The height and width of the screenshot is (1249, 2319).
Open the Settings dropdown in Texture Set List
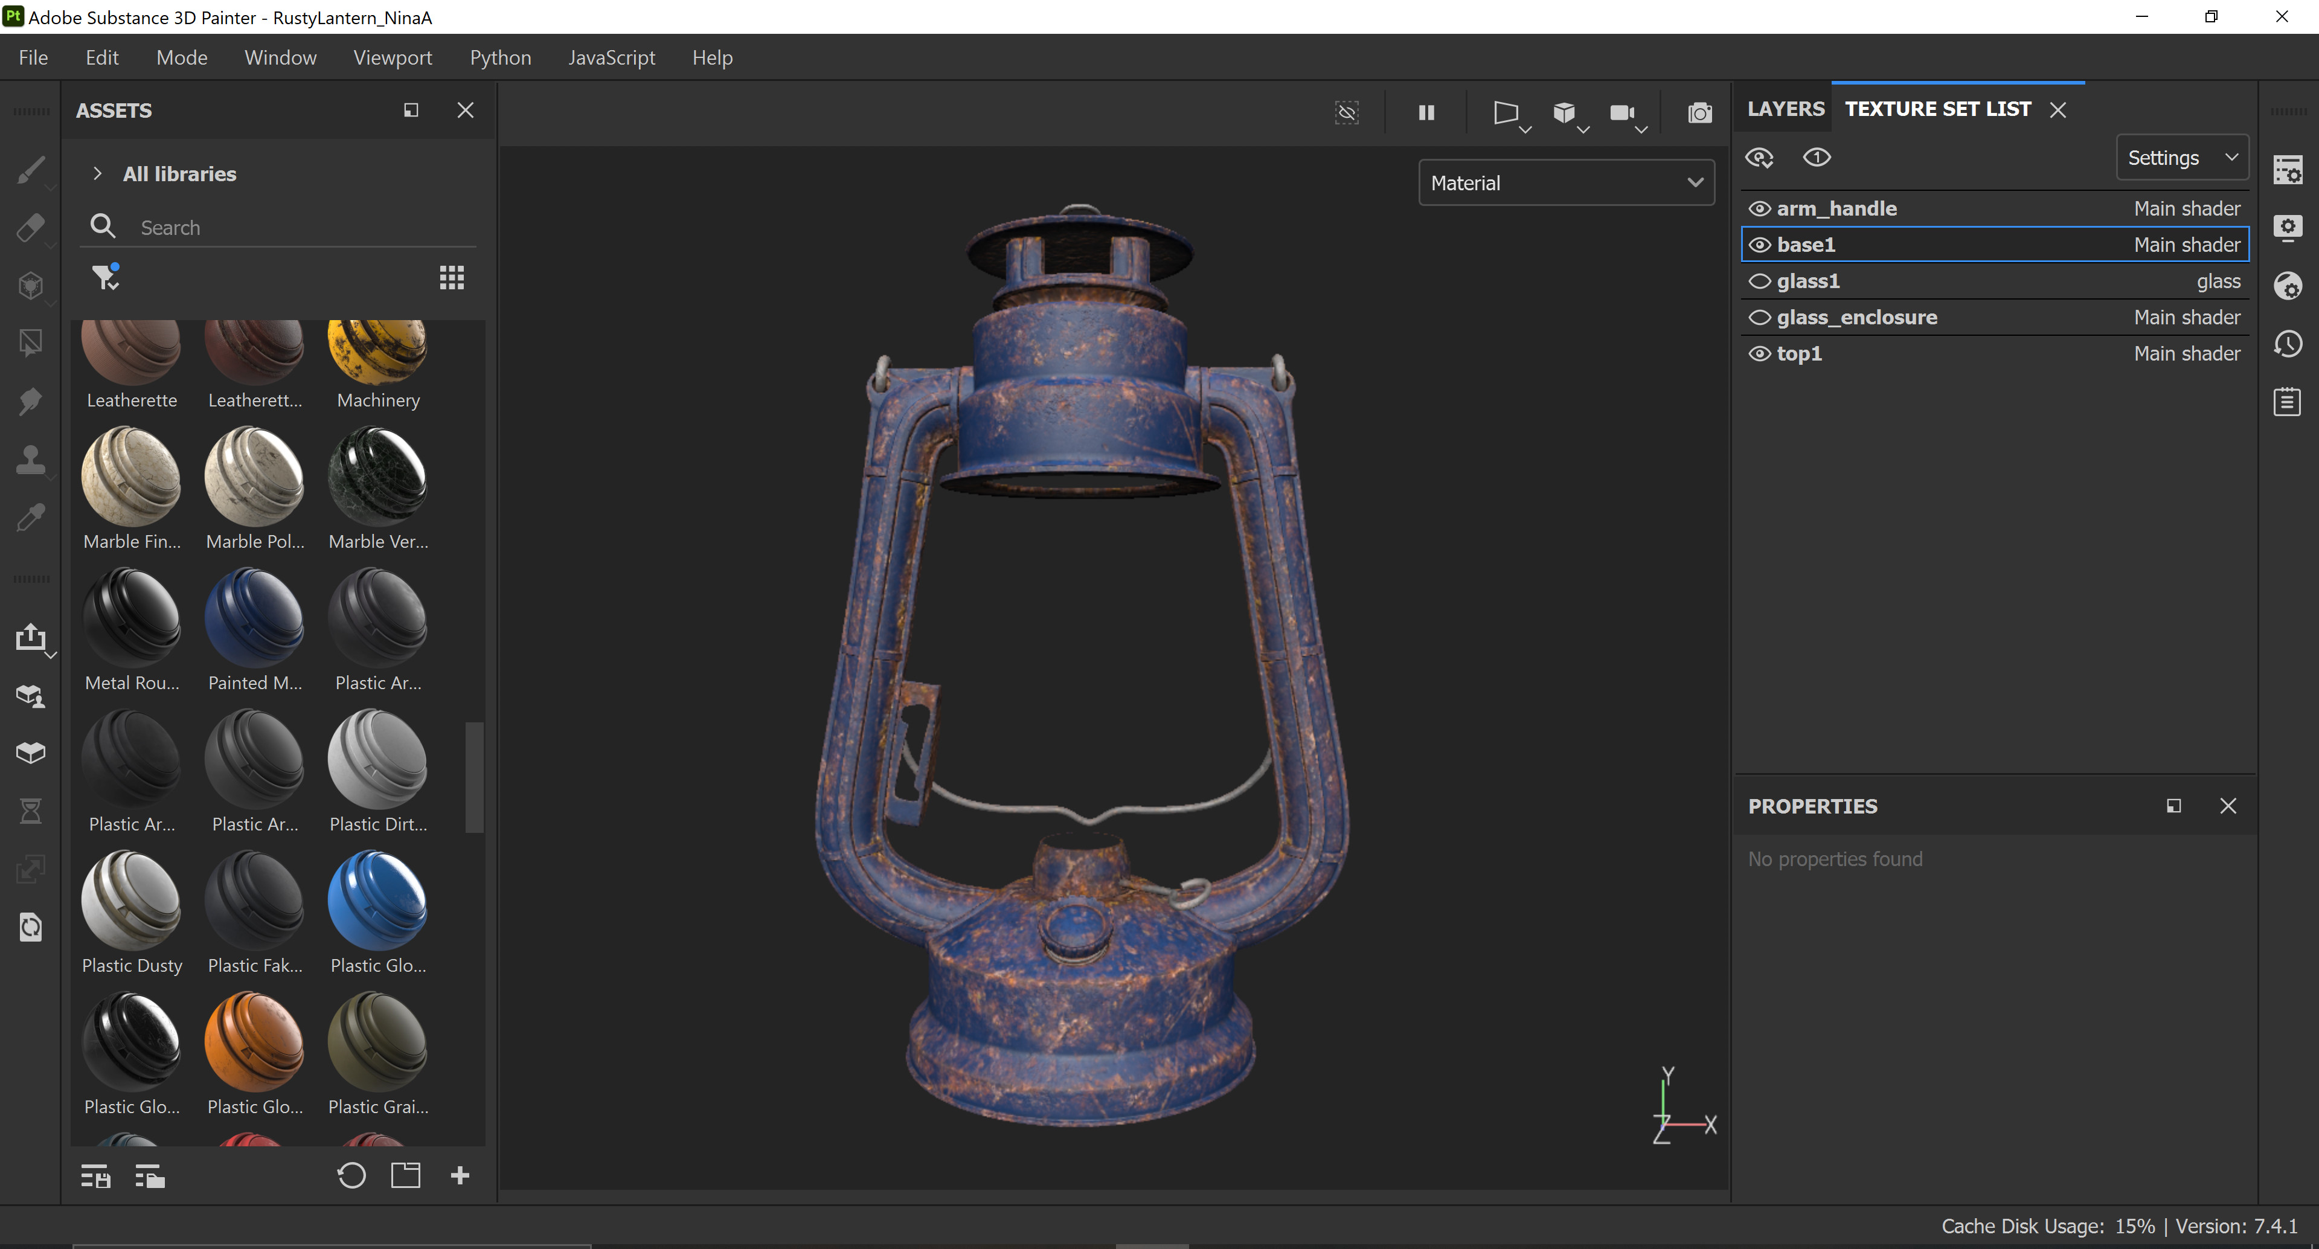tap(2182, 158)
